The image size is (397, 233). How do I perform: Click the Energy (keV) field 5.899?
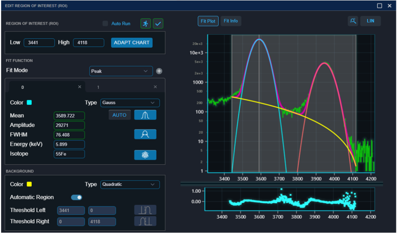(x=69, y=144)
